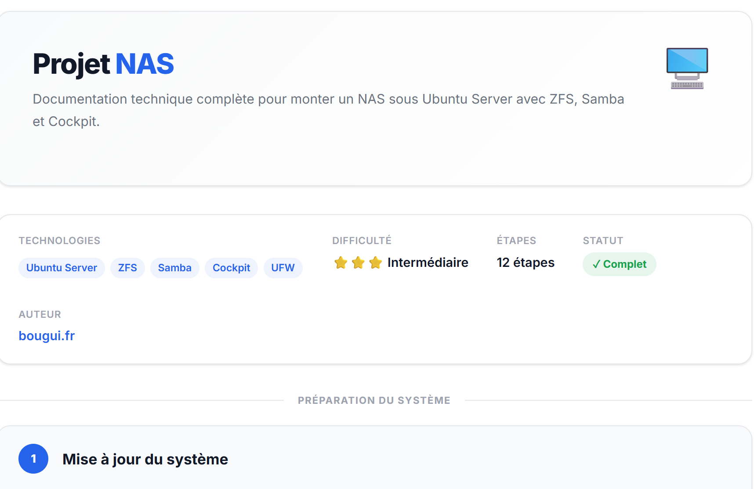Click the first star under Difficulté
This screenshot has height=489, width=754.
click(x=341, y=262)
